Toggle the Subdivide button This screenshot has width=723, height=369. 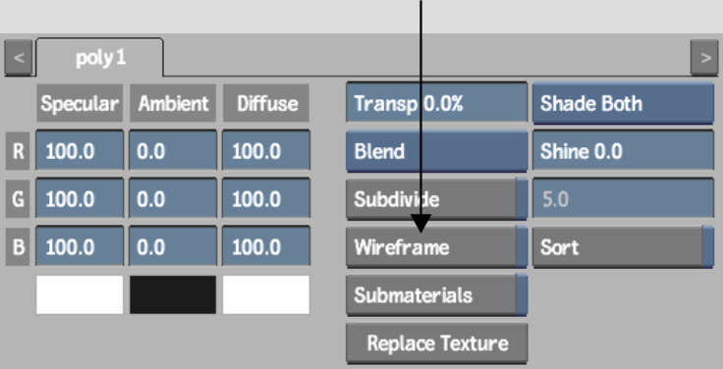[436, 199]
